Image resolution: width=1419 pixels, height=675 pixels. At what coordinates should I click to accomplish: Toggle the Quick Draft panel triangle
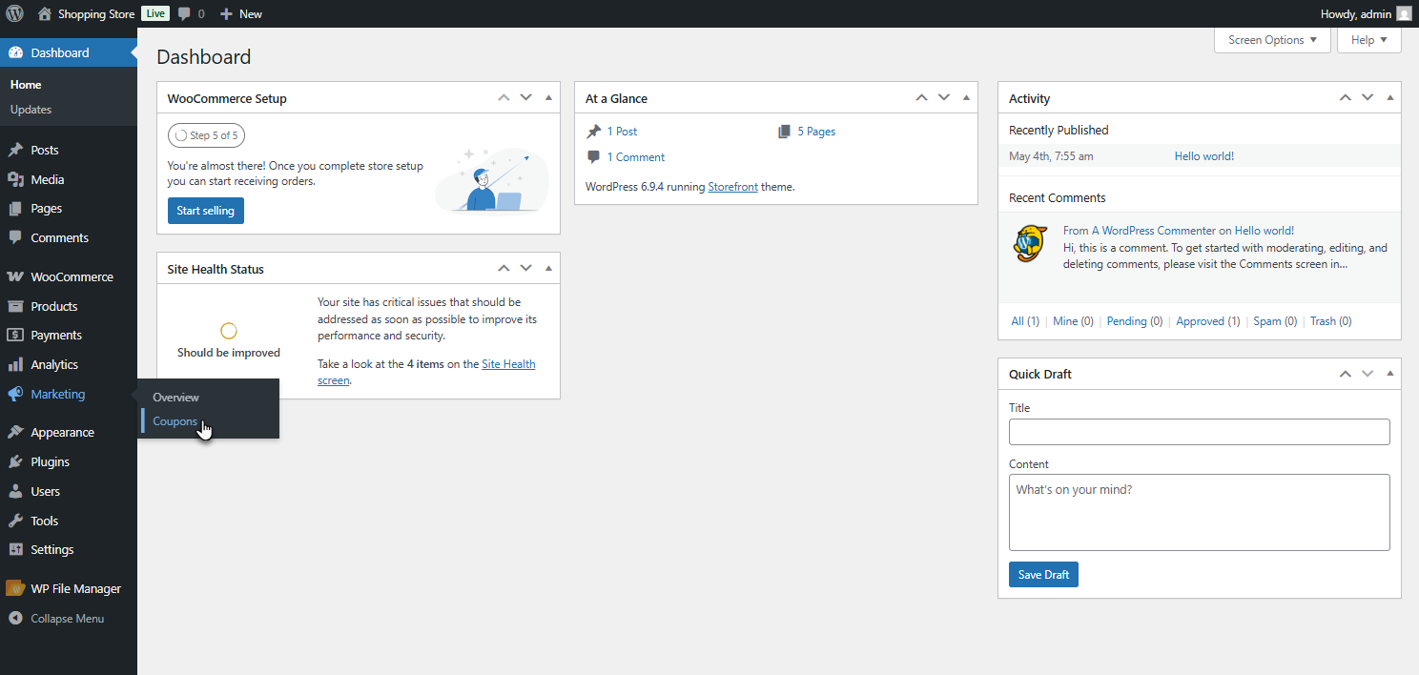pyautogui.click(x=1389, y=374)
